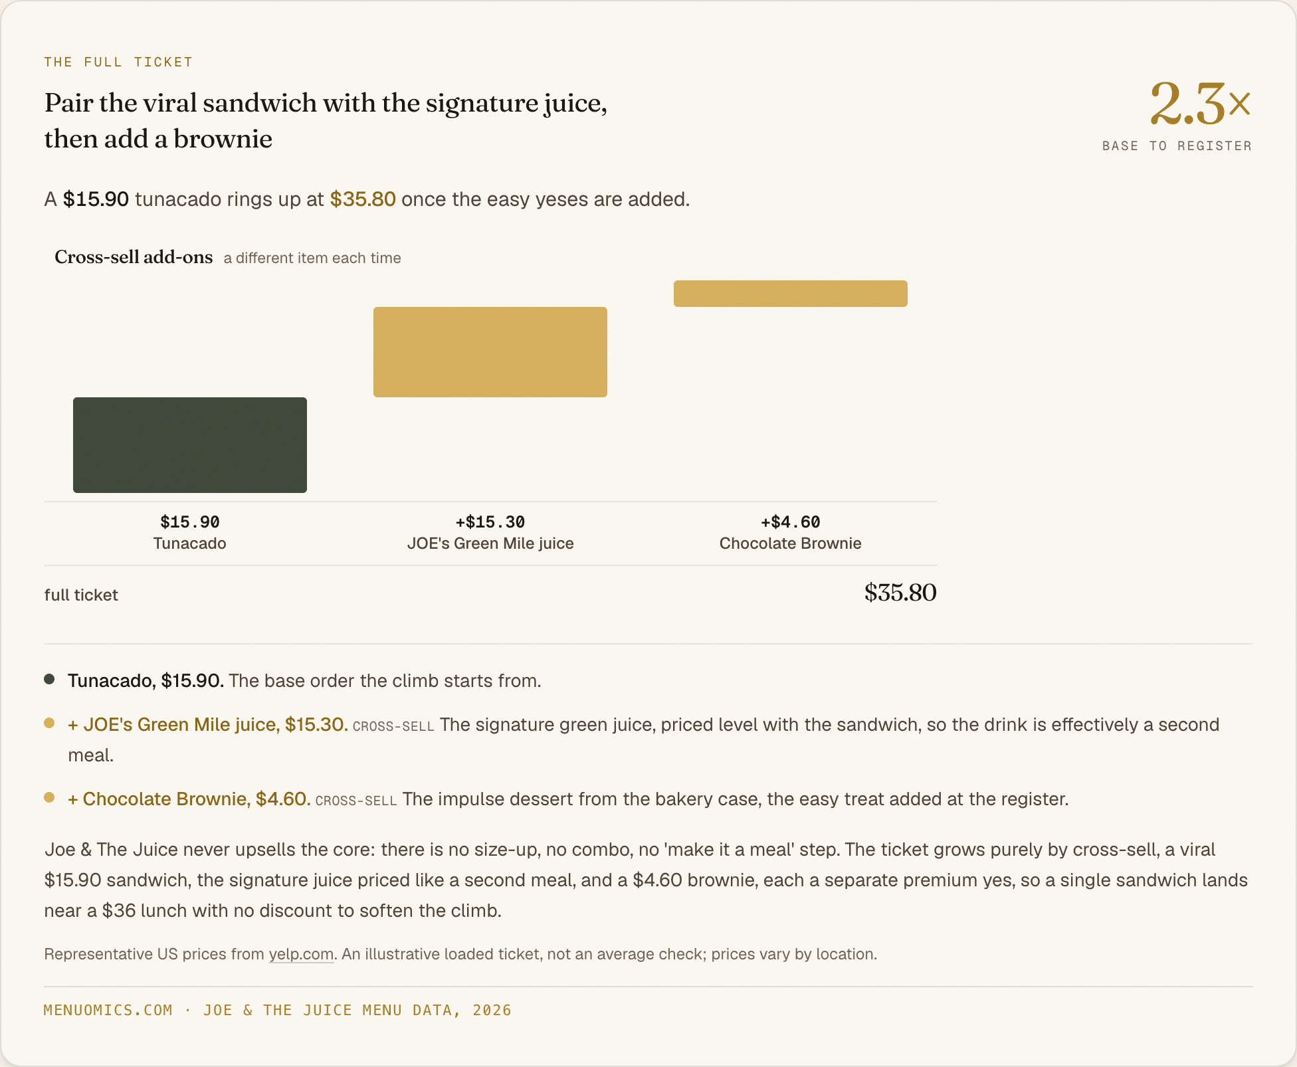
Task: Click the dark green Tunacado bar
Action: (190, 445)
